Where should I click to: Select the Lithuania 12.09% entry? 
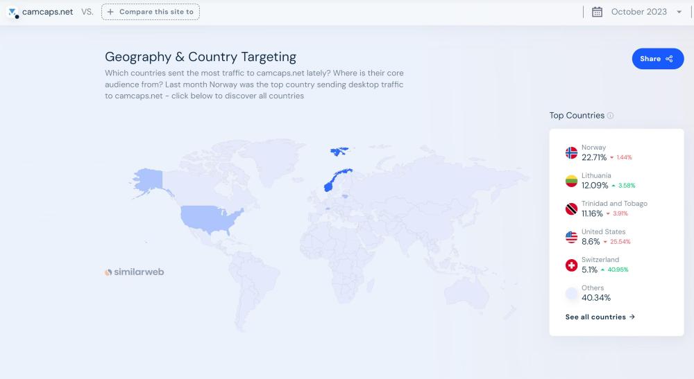point(595,186)
